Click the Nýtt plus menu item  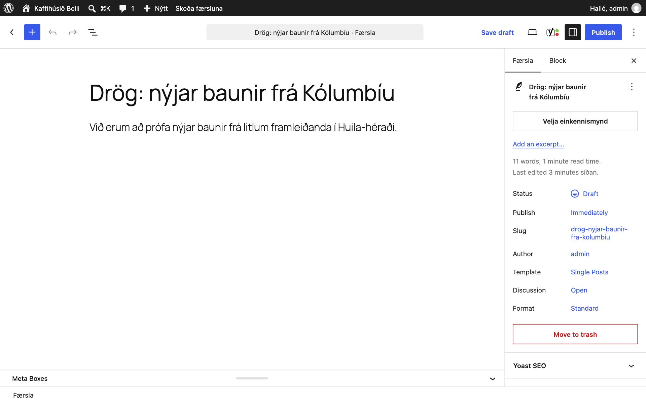pyautogui.click(x=155, y=8)
